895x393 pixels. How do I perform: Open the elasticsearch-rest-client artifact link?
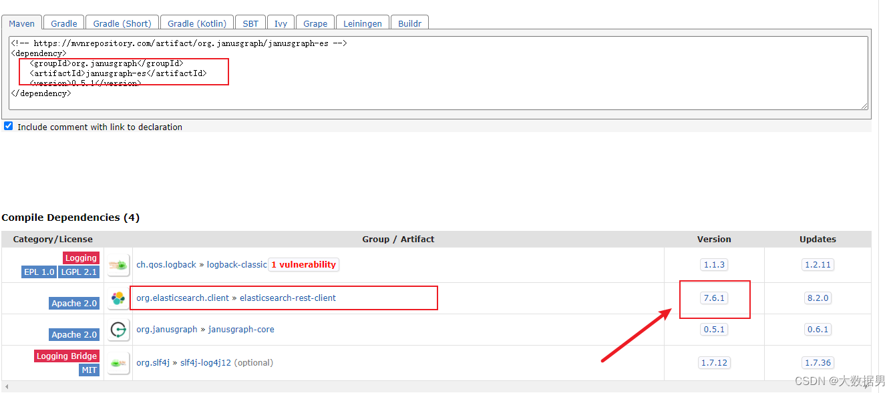point(288,298)
